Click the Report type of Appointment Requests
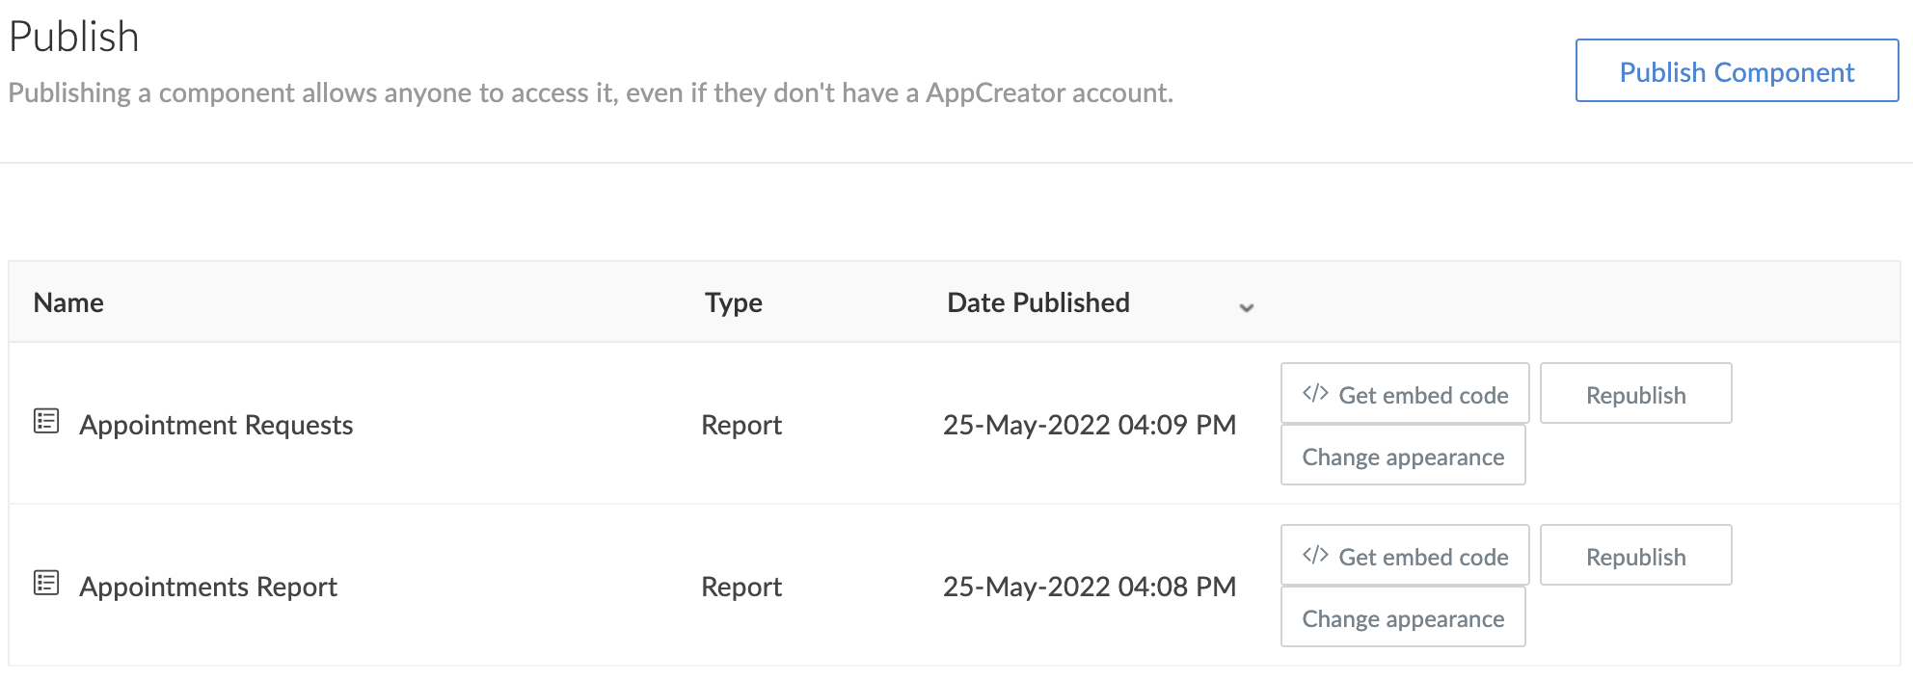 [741, 425]
